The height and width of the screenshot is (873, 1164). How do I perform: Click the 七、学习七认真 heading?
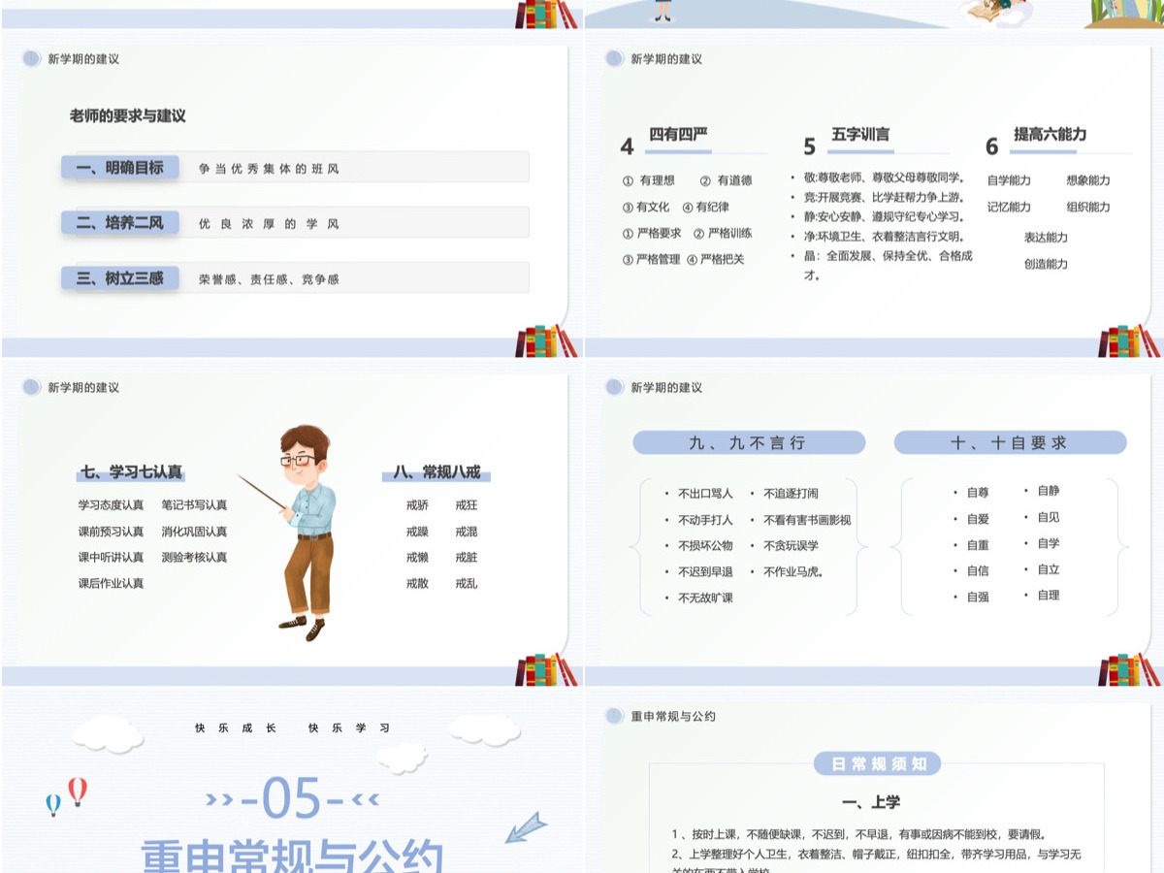131,472
